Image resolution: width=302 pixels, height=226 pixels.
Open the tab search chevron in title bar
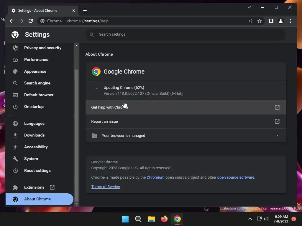click(x=249, y=7)
